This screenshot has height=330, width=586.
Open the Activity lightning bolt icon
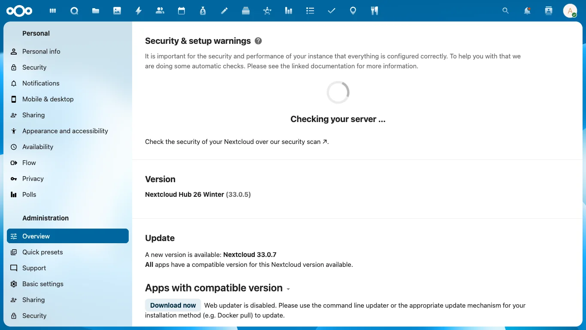pyautogui.click(x=139, y=11)
